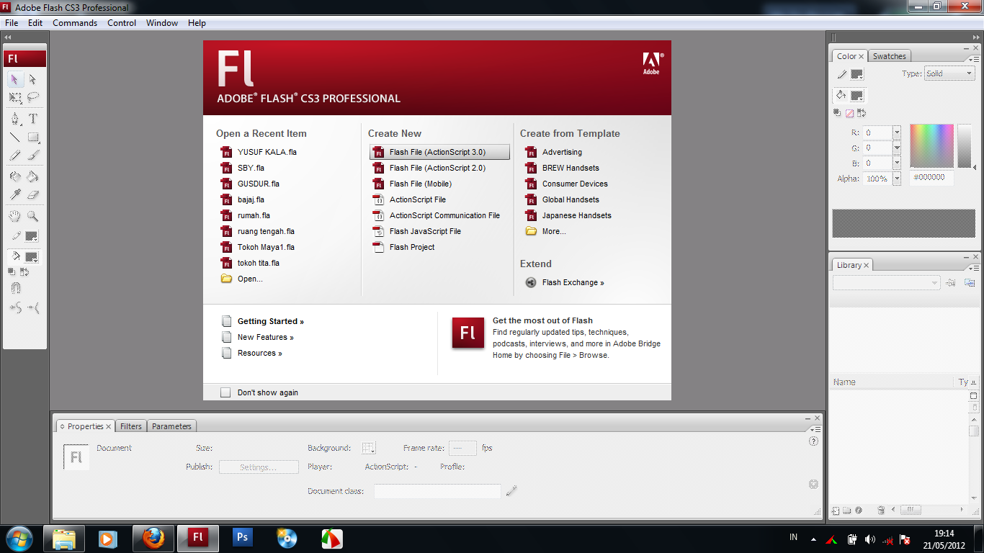The image size is (984, 553).
Task: Click the Library item Properties info icon
Action: pyautogui.click(x=859, y=511)
